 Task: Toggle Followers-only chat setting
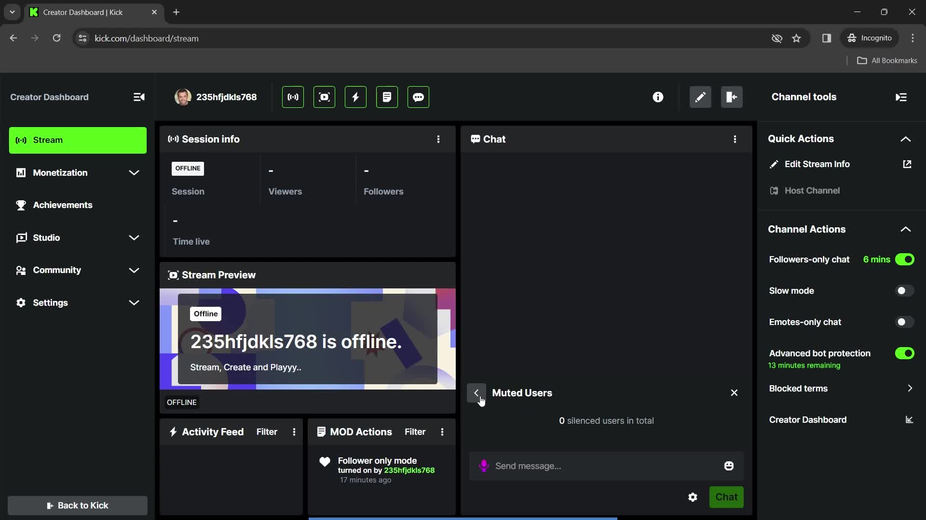click(x=905, y=259)
